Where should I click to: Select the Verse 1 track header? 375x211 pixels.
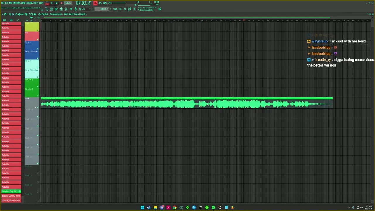click(x=32, y=45)
